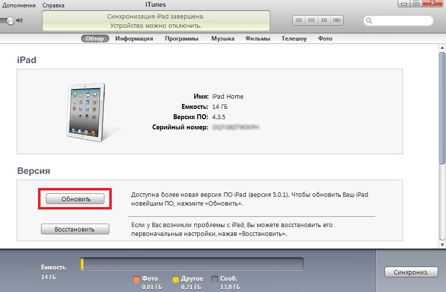This screenshot has height=292, width=446.
Task: Switch to the Информация tab
Action: click(x=134, y=39)
